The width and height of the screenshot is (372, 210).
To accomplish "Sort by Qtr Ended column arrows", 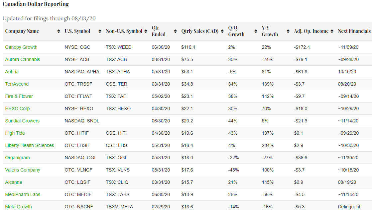I will pyautogui.click(x=175, y=31).
